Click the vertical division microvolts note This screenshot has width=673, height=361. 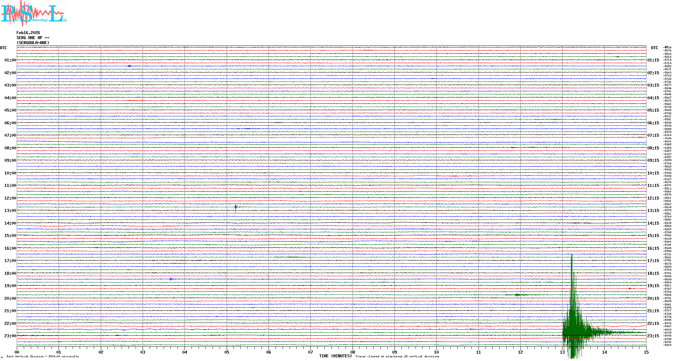coord(43,356)
